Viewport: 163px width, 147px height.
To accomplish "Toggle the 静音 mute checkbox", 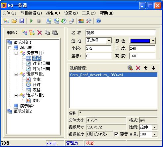I will [116, 134].
